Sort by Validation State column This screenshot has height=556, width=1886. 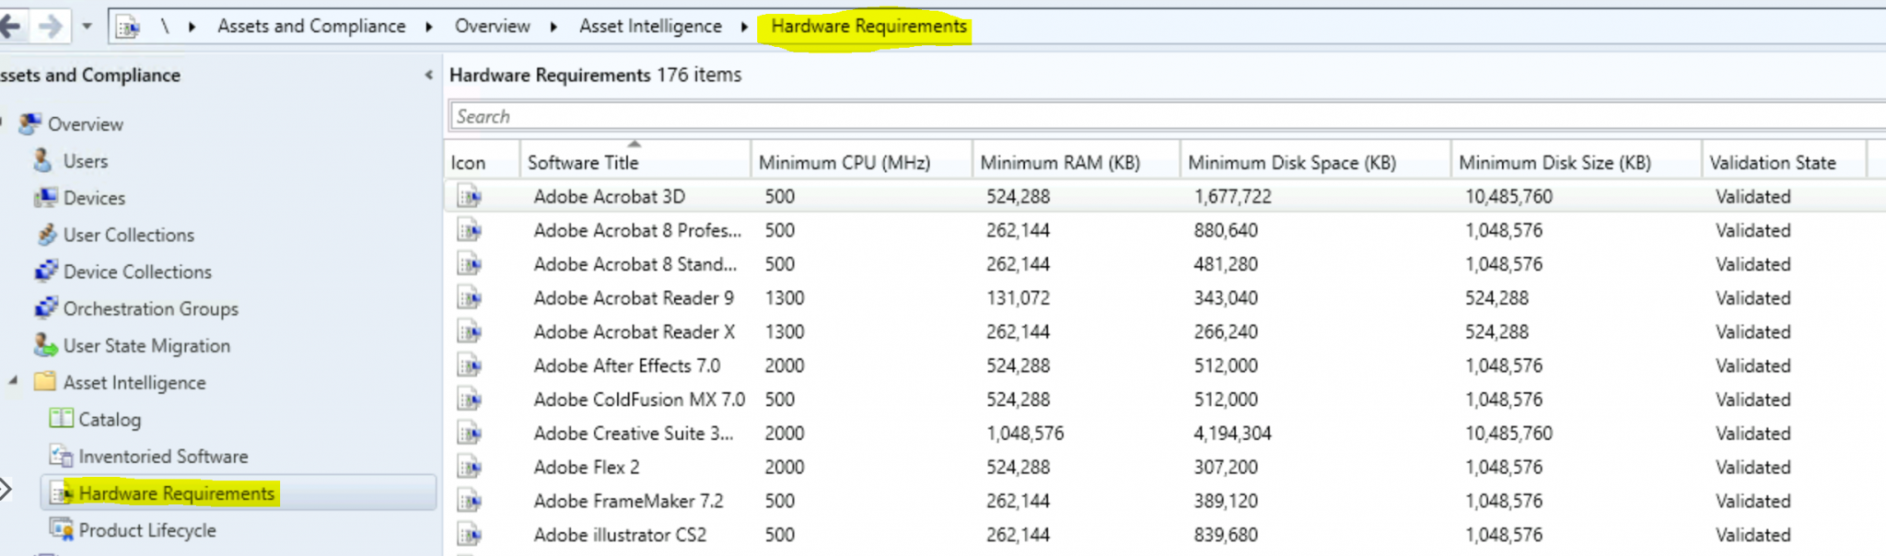point(1784,162)
